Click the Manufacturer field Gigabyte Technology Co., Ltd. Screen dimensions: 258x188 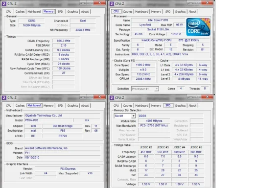[62, 116]
